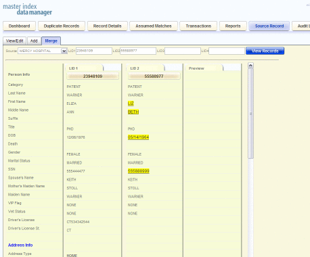The width and height of the screenshot is (310, 257).
Task: Open the Audit Log tab
Action: point(301,26)
